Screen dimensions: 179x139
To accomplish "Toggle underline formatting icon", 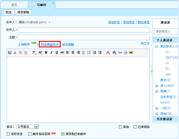I will point(57,53).
